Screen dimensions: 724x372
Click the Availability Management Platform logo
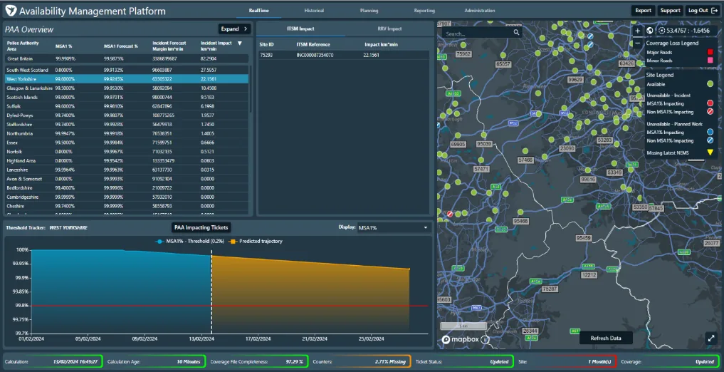(x=11, y=10)
